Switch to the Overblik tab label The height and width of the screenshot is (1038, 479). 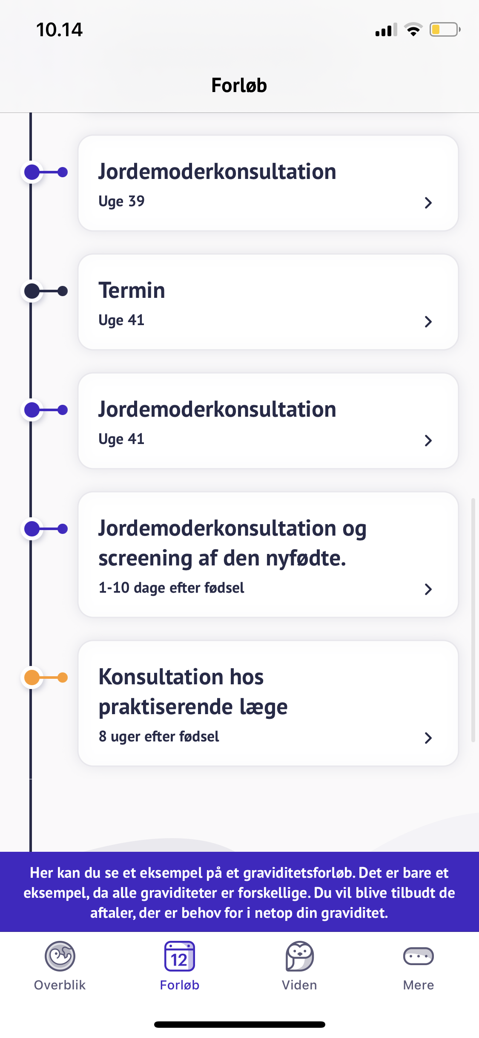[x=60, y=985]
